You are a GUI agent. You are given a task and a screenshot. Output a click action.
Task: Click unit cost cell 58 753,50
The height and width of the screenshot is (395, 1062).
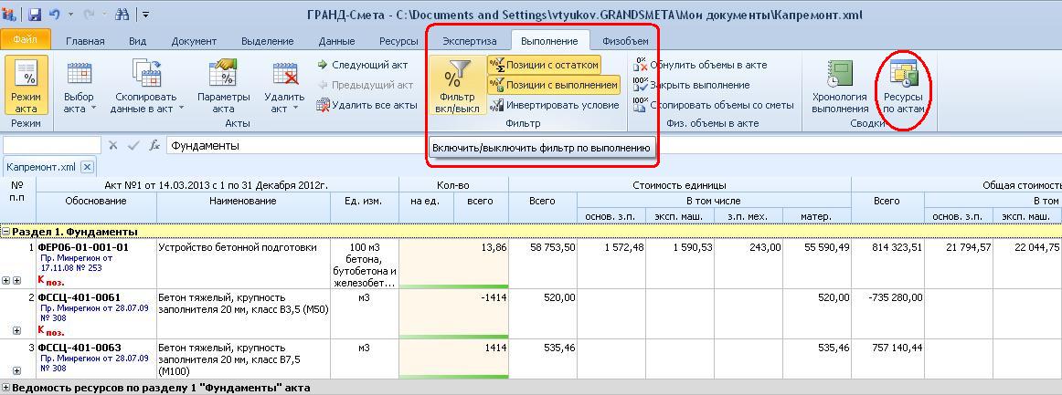pos(543,263)
